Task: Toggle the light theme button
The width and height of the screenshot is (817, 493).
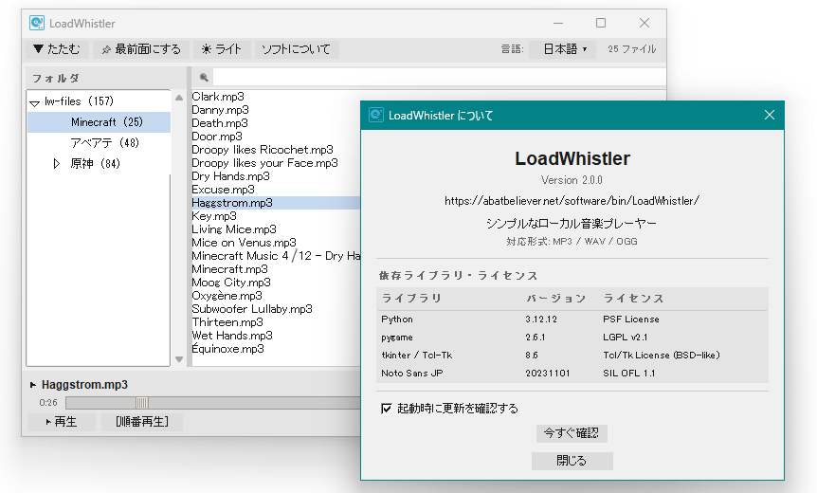Action: 220,49
